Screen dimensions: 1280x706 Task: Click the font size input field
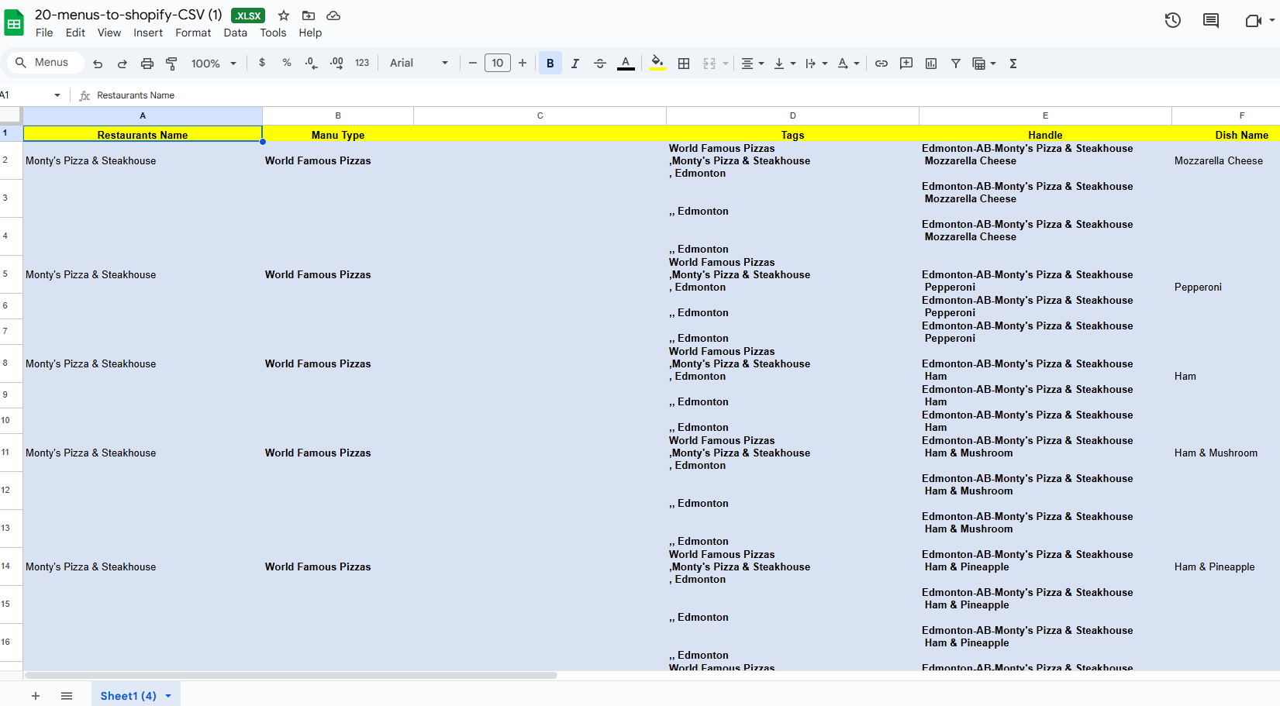497,64
